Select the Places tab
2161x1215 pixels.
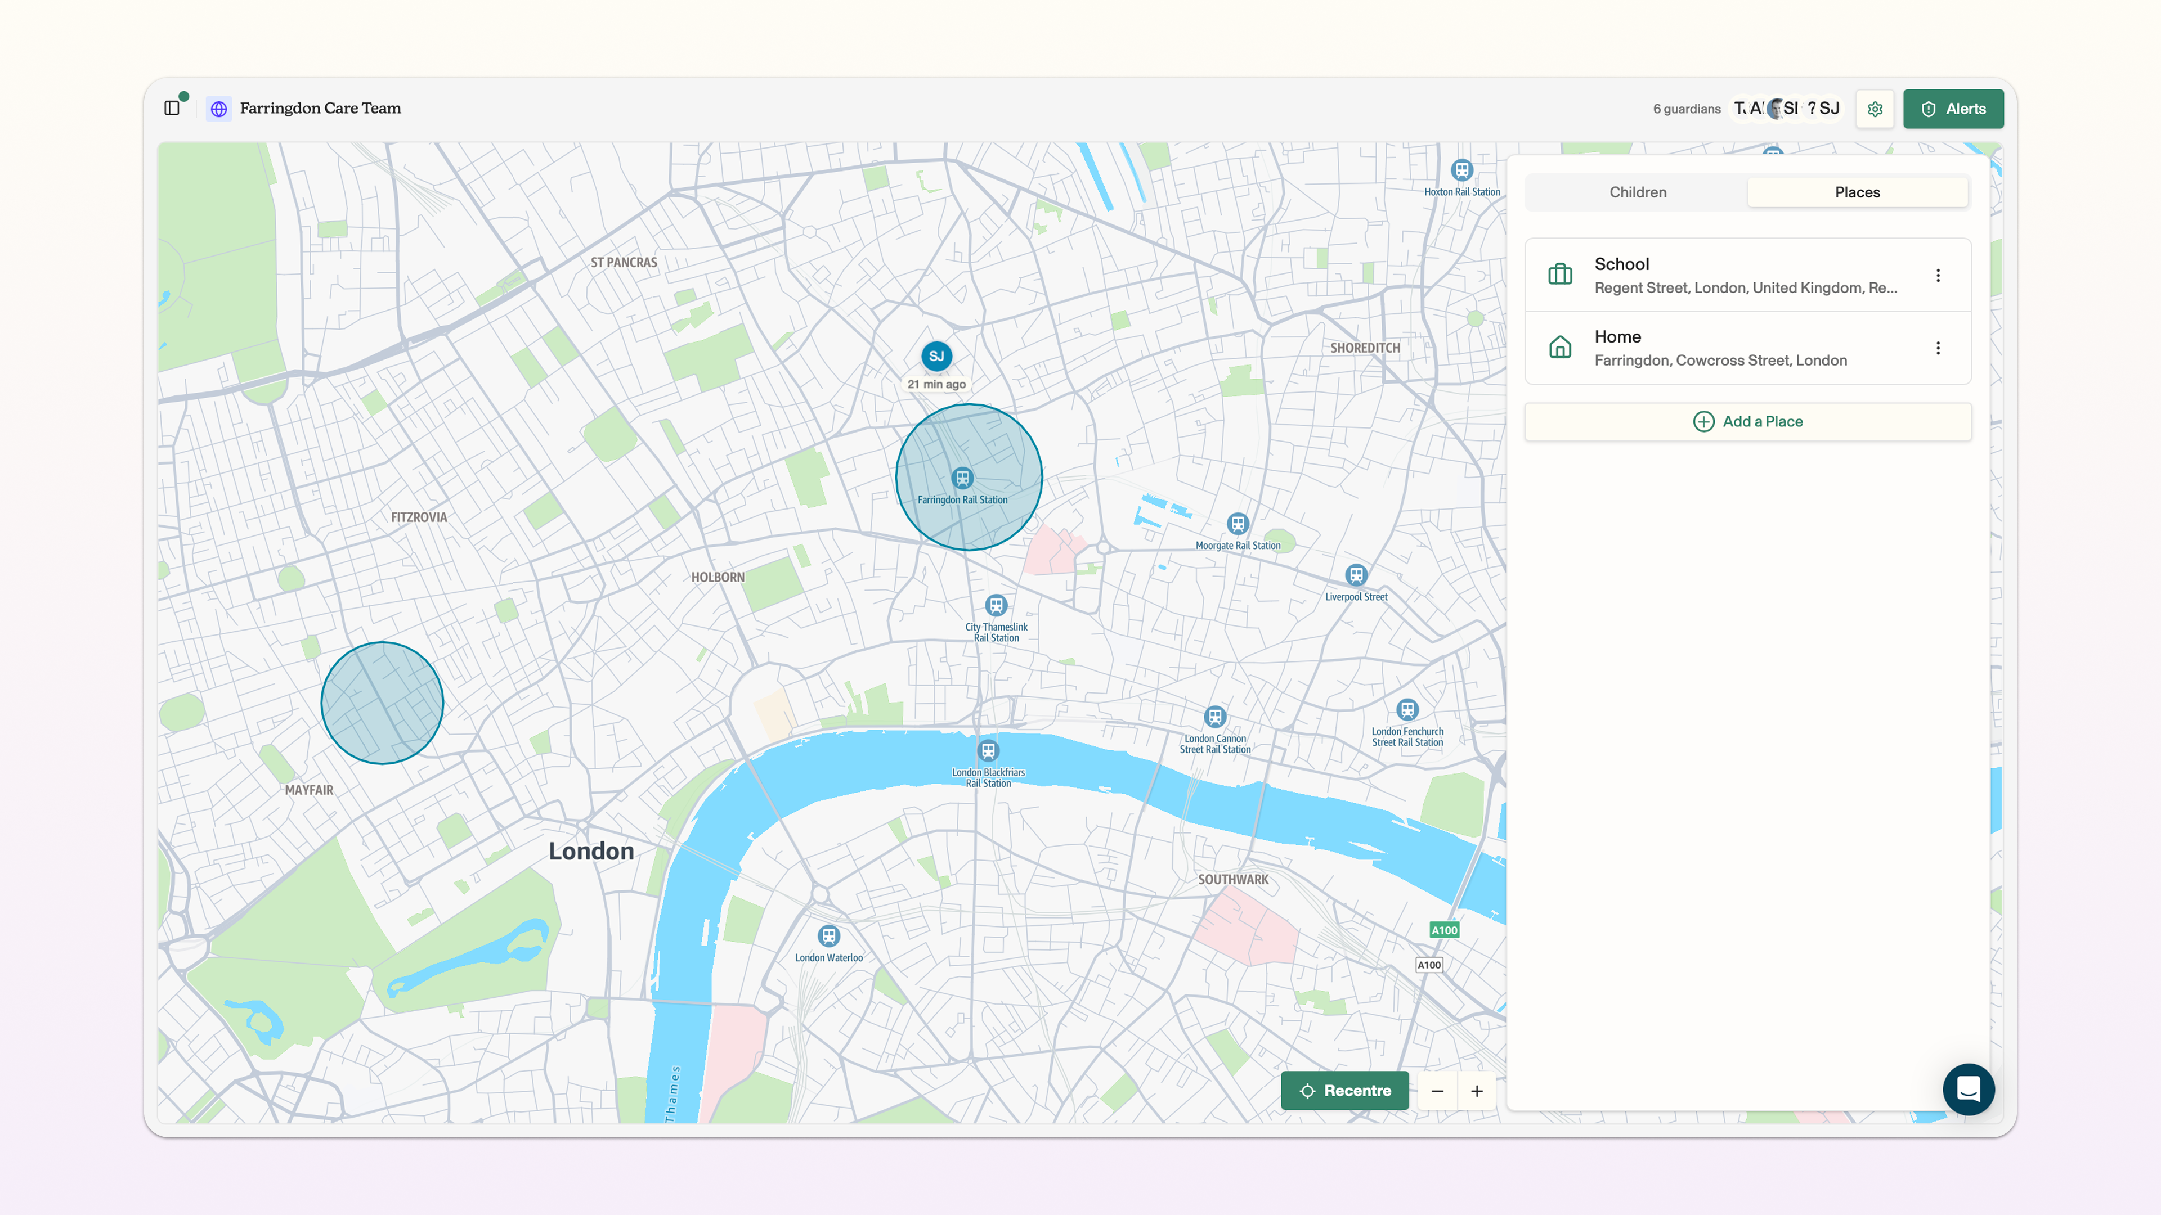1857,192
